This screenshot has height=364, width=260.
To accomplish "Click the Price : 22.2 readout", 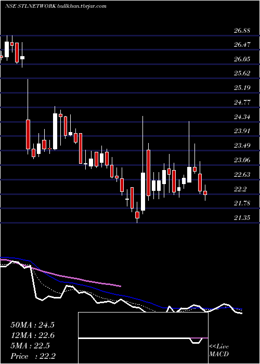I will coord(33,356).
